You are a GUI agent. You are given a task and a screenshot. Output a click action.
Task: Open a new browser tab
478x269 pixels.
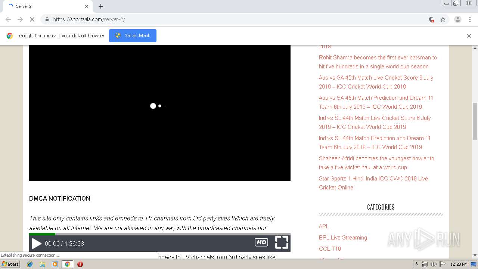pyautogui.click(x=101, y=6)
